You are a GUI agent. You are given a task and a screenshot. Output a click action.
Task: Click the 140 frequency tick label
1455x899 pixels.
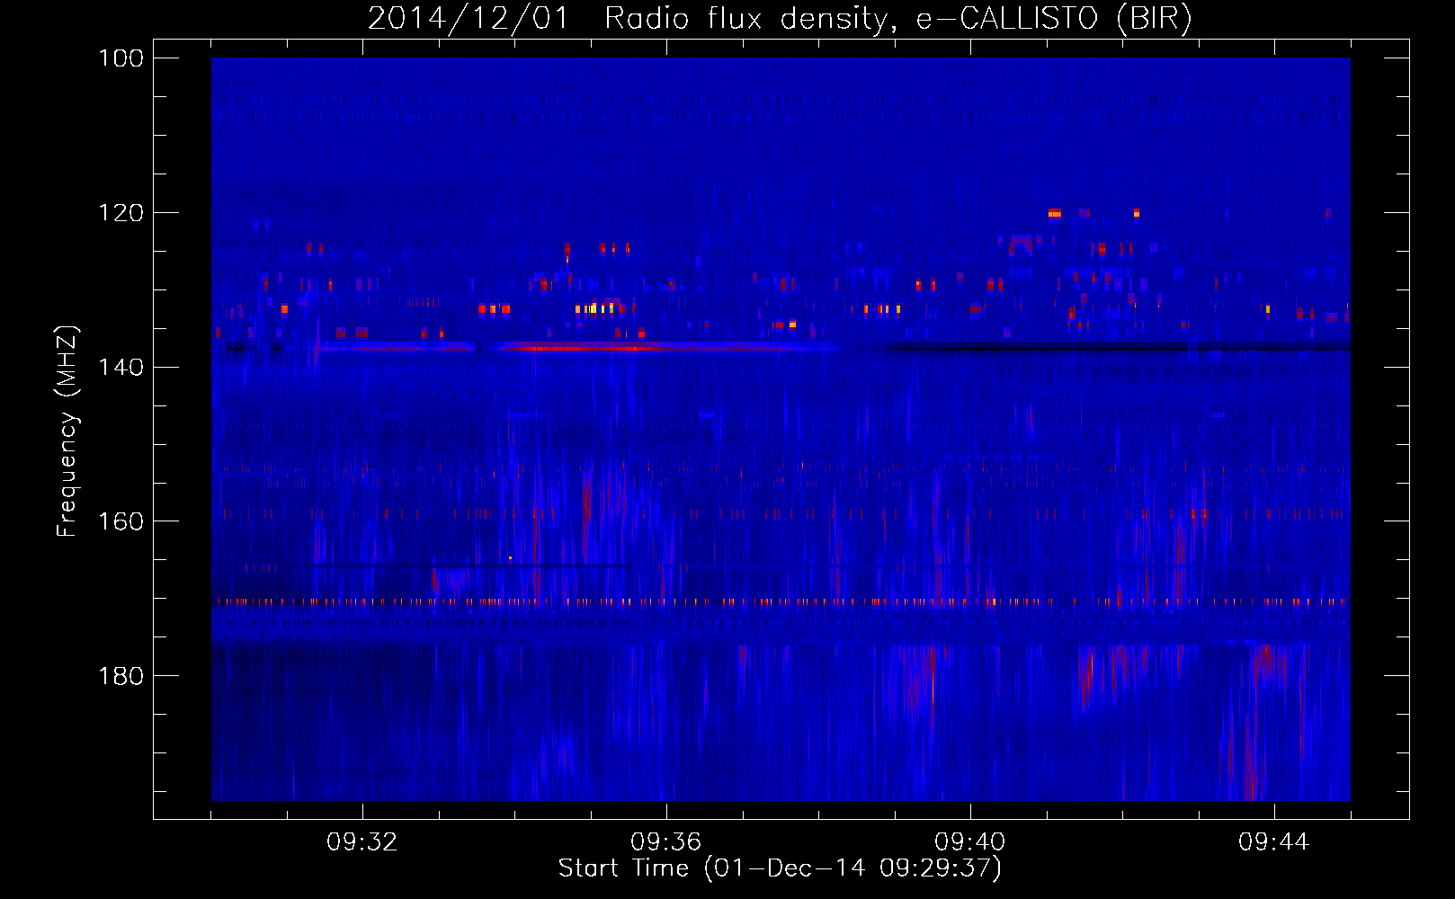121,367
